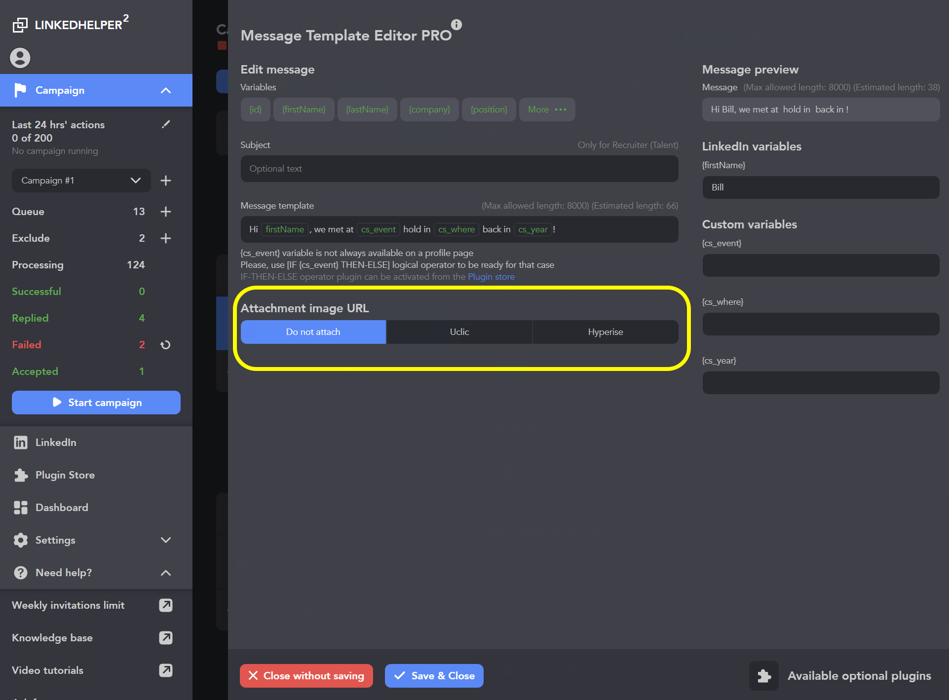Collapse the Need help section chevron
The image size is (949, 700).
pos(166,573)
